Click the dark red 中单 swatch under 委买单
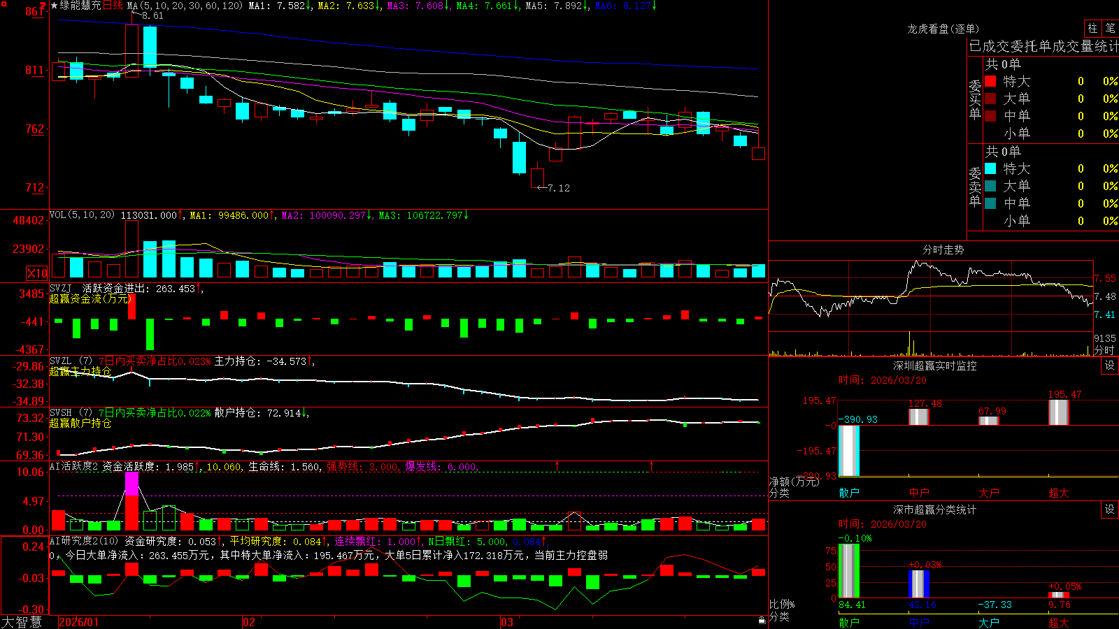Image resolution: width=1119 pixels, height=629 pixels. tap(990, 116)
